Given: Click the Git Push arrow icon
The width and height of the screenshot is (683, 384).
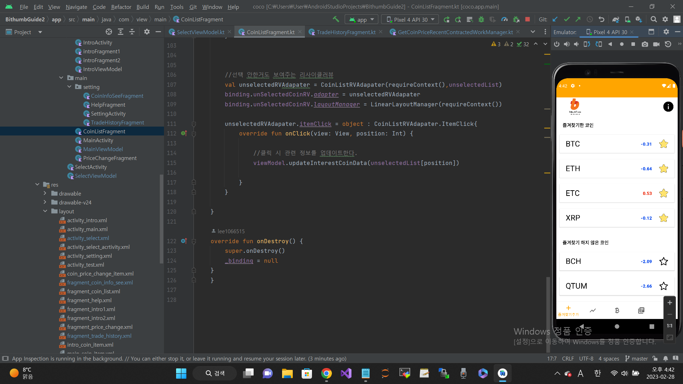Looking at the screenshot, I should pos(578,20).
